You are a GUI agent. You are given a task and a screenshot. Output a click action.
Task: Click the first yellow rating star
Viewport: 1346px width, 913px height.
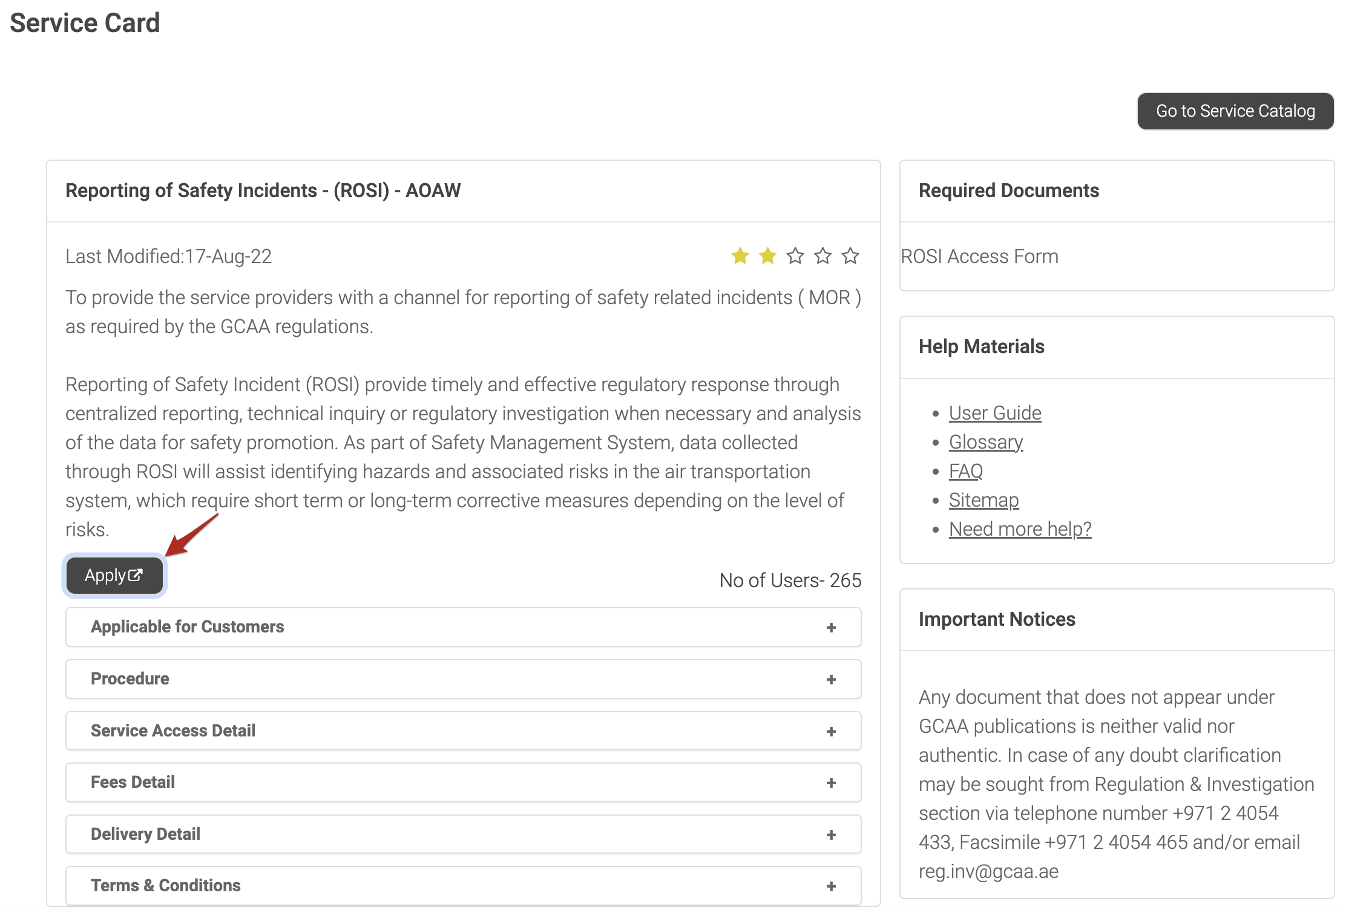pos(740,256)
